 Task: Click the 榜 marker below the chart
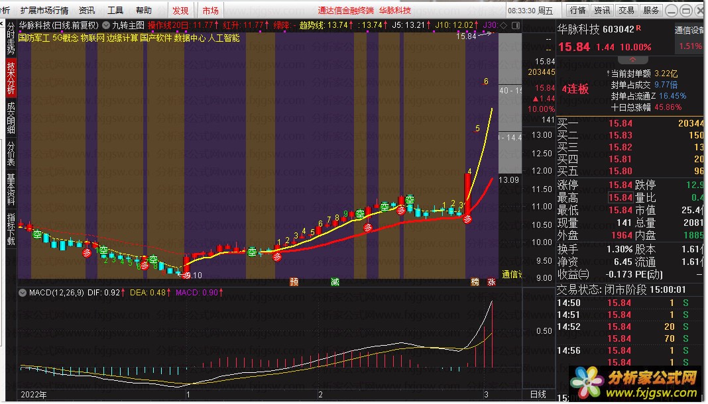475,282
